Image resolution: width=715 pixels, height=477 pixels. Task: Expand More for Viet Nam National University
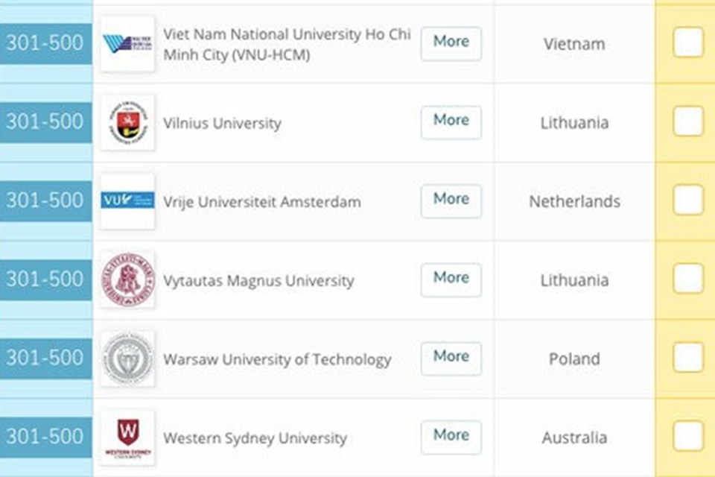451,44
